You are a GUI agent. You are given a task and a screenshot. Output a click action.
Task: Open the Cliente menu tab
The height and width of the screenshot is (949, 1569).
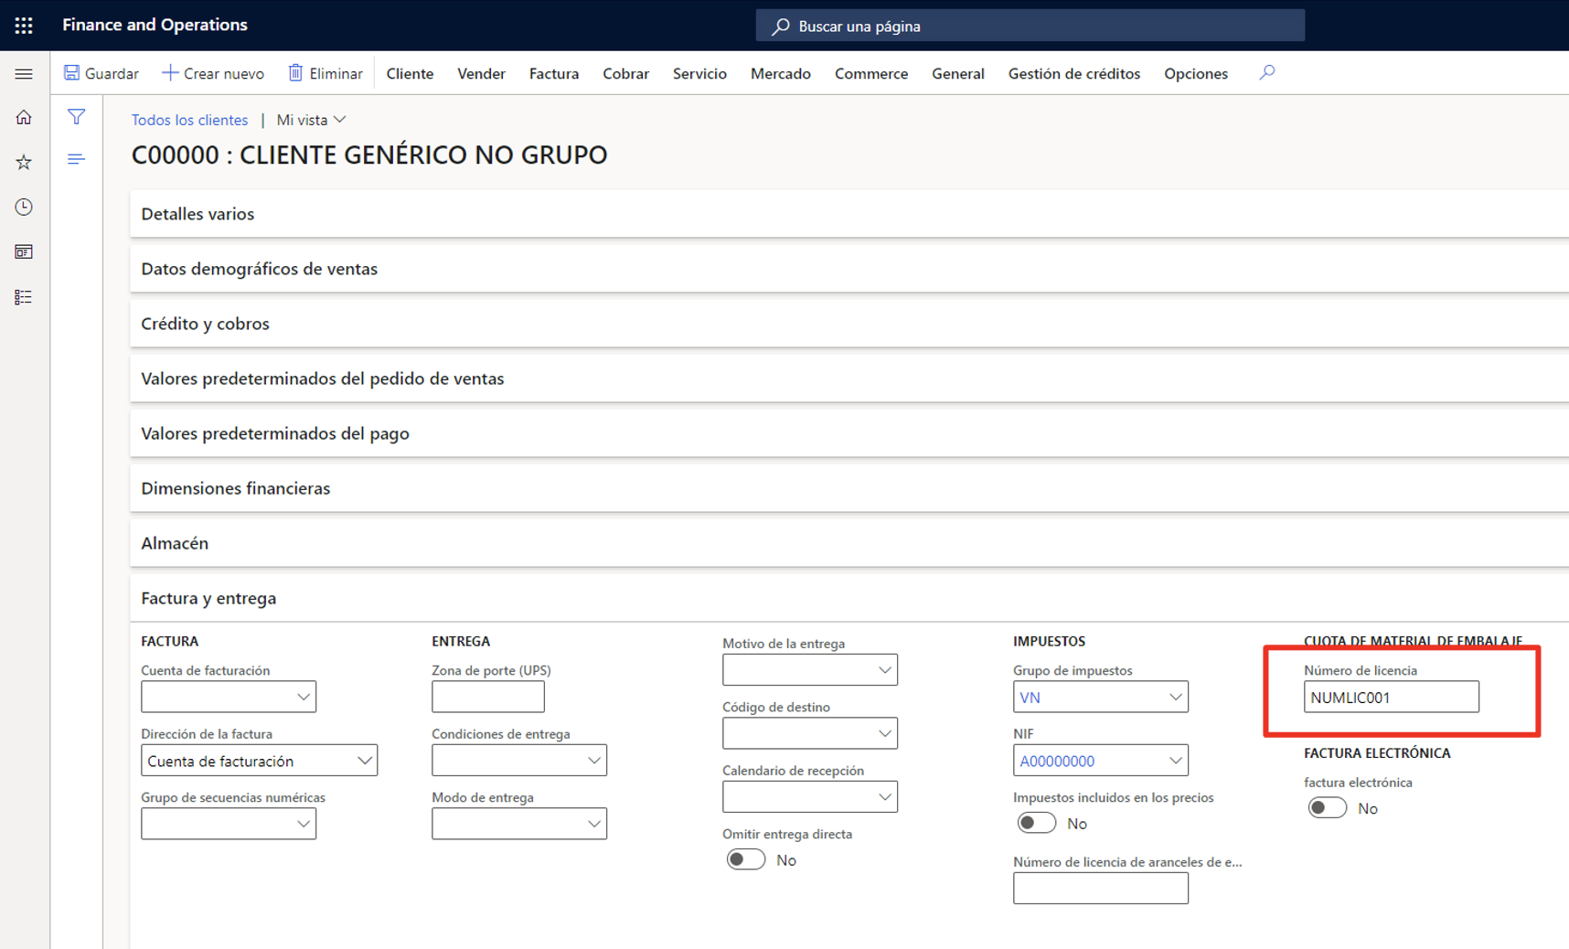(x=410, y=73)
